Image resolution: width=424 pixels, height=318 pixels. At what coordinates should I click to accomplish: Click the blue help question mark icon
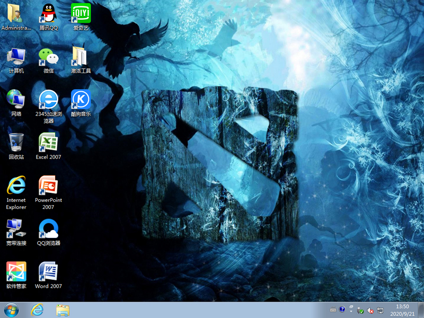(342, 310)
